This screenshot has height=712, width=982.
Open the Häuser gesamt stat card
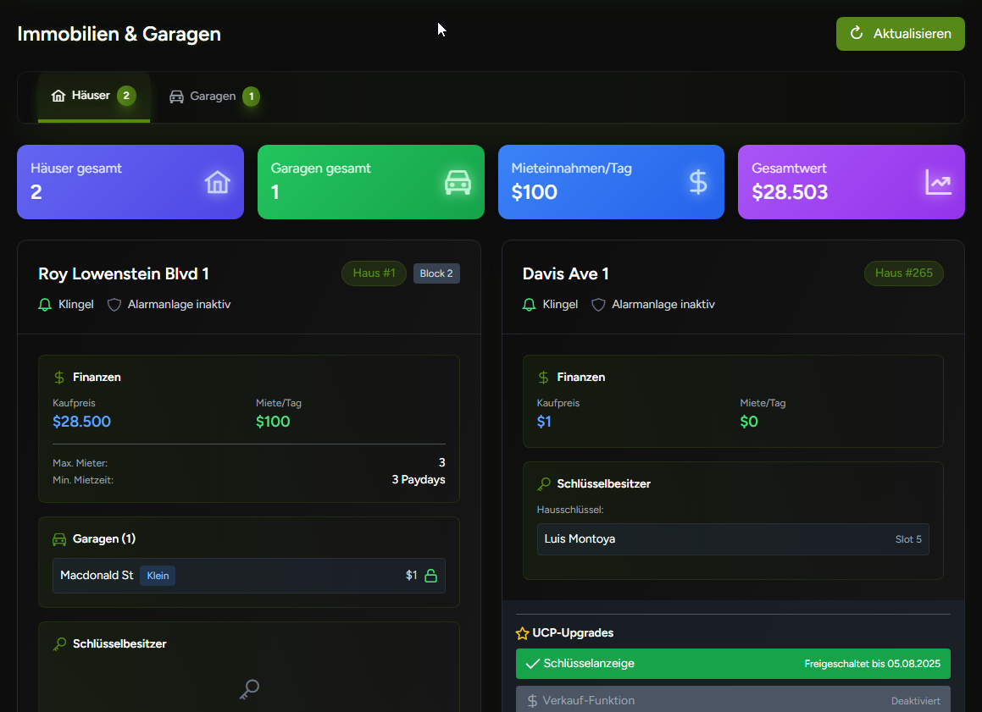[x=130, y=182]
